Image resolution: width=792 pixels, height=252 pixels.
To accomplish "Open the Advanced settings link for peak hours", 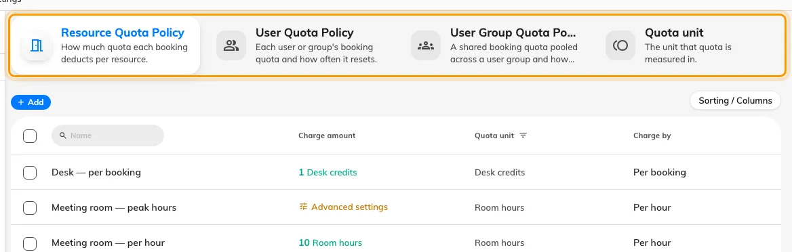I will (344, 207).
